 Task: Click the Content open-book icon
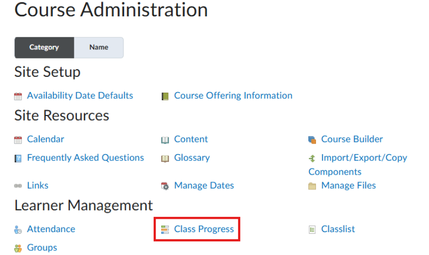pyautogui.click(x=165, y=140)
